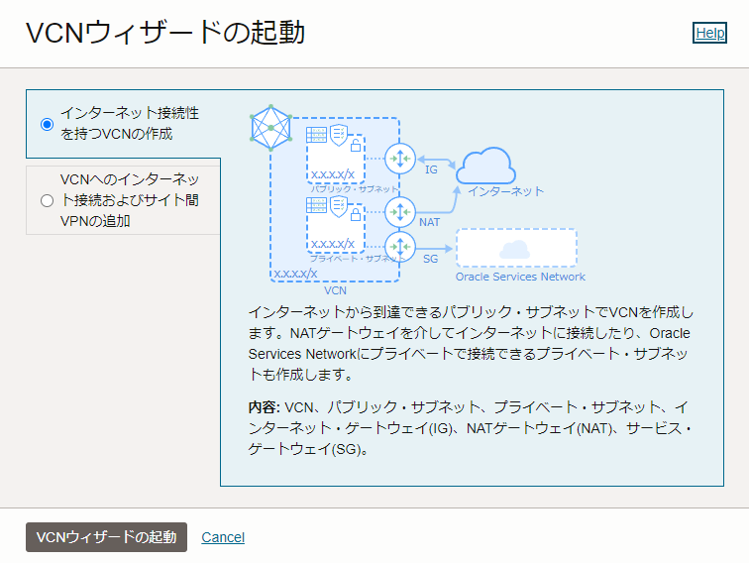This screenshot has width=749, height=563.
Task: Click the NAT gateway icon
Action: point(400,212)
